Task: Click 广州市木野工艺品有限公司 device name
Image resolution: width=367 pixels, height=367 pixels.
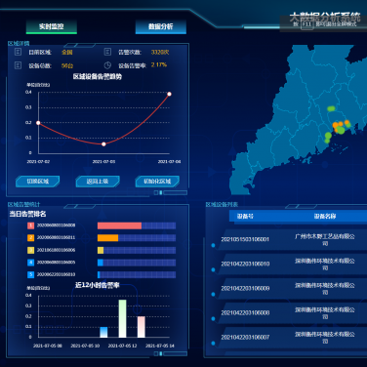Action: click(x=325, y=239)
